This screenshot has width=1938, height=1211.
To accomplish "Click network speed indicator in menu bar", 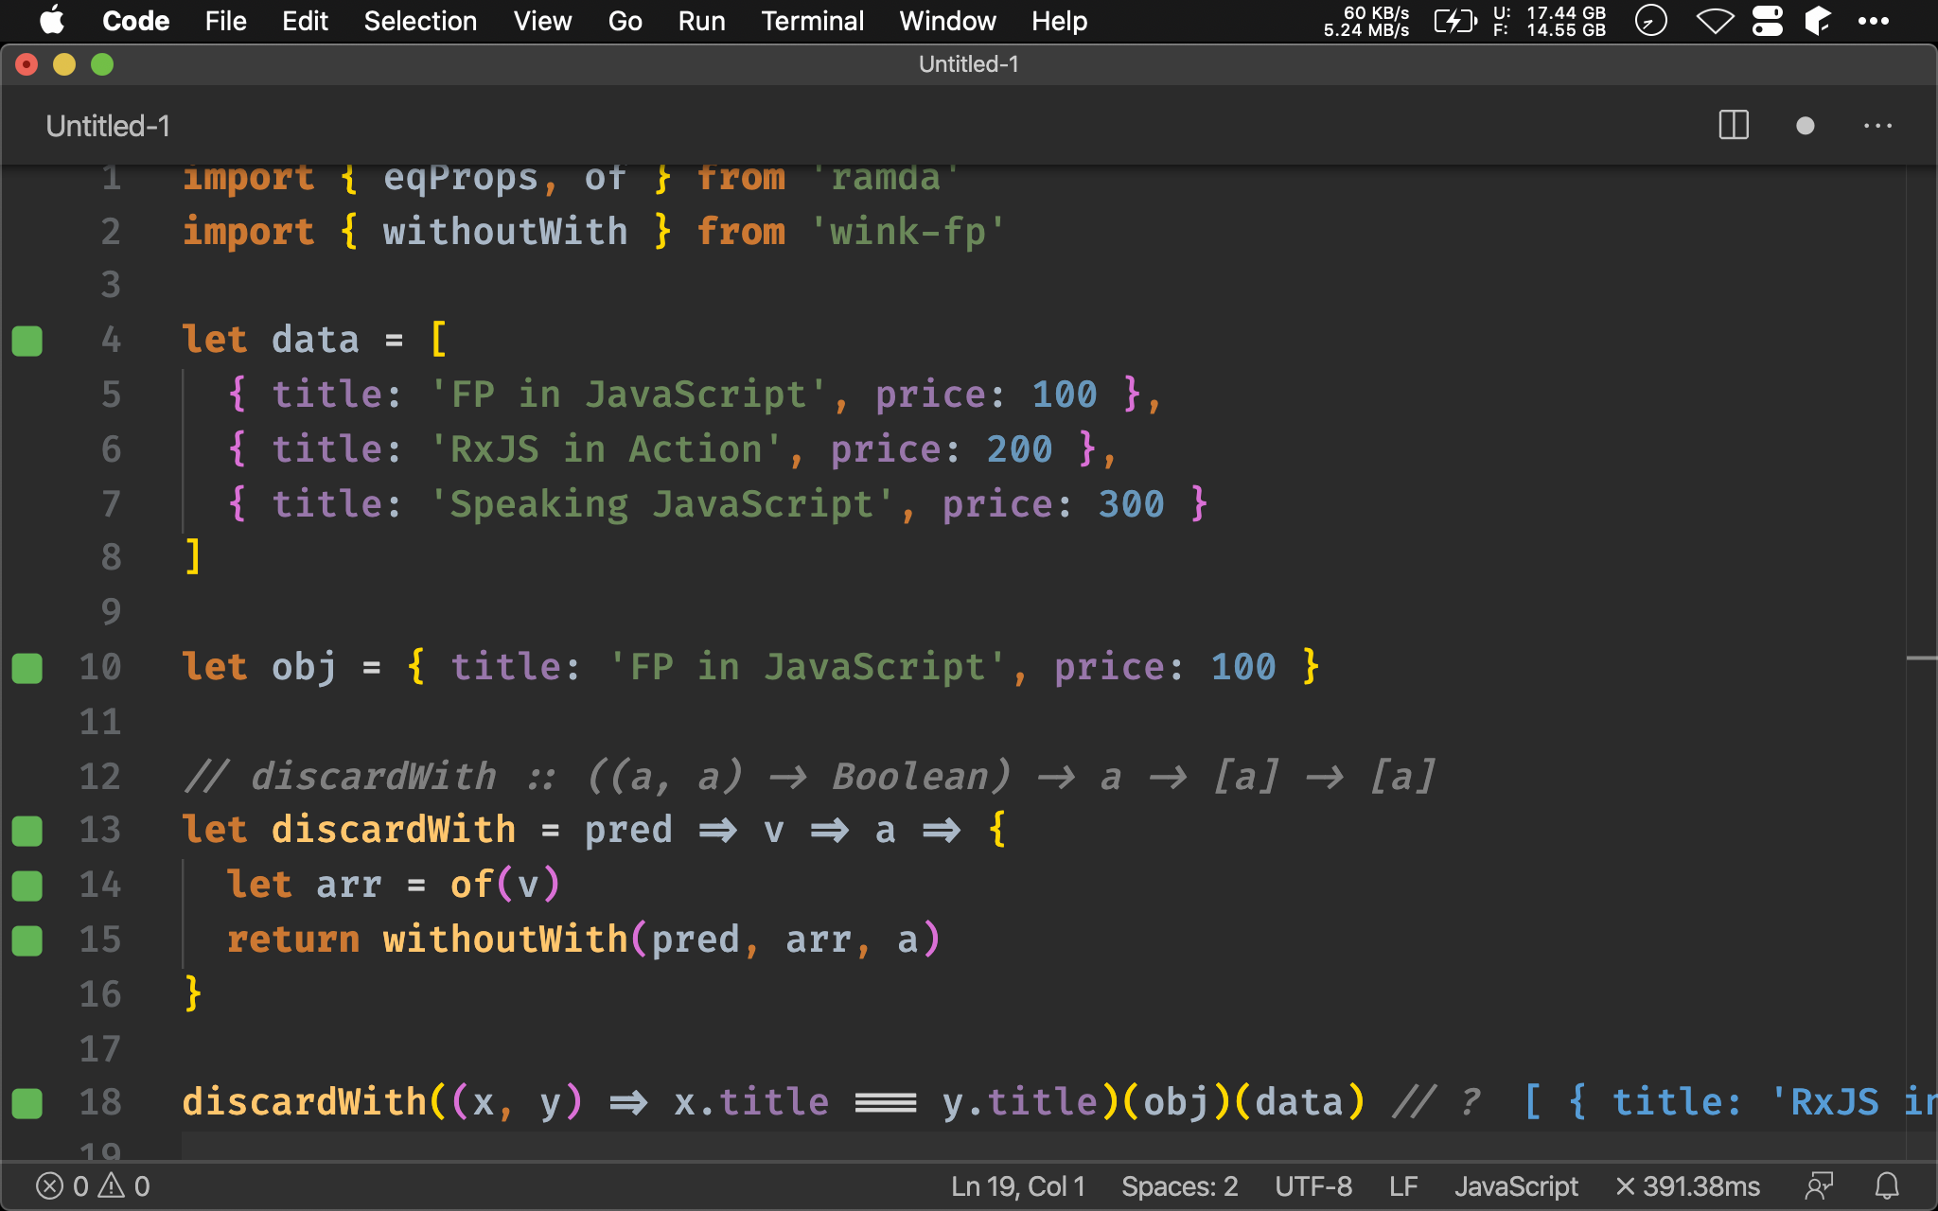I will coord(1365,21).
